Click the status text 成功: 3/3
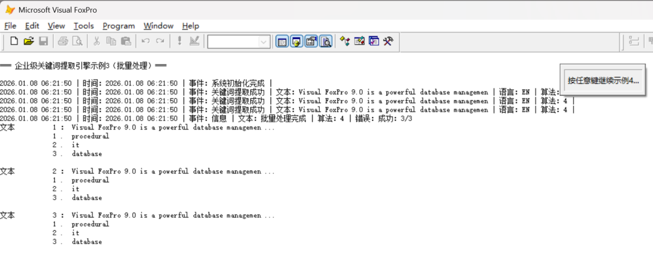The width and height of the screenshot is (653, 255). coord(395,119)
